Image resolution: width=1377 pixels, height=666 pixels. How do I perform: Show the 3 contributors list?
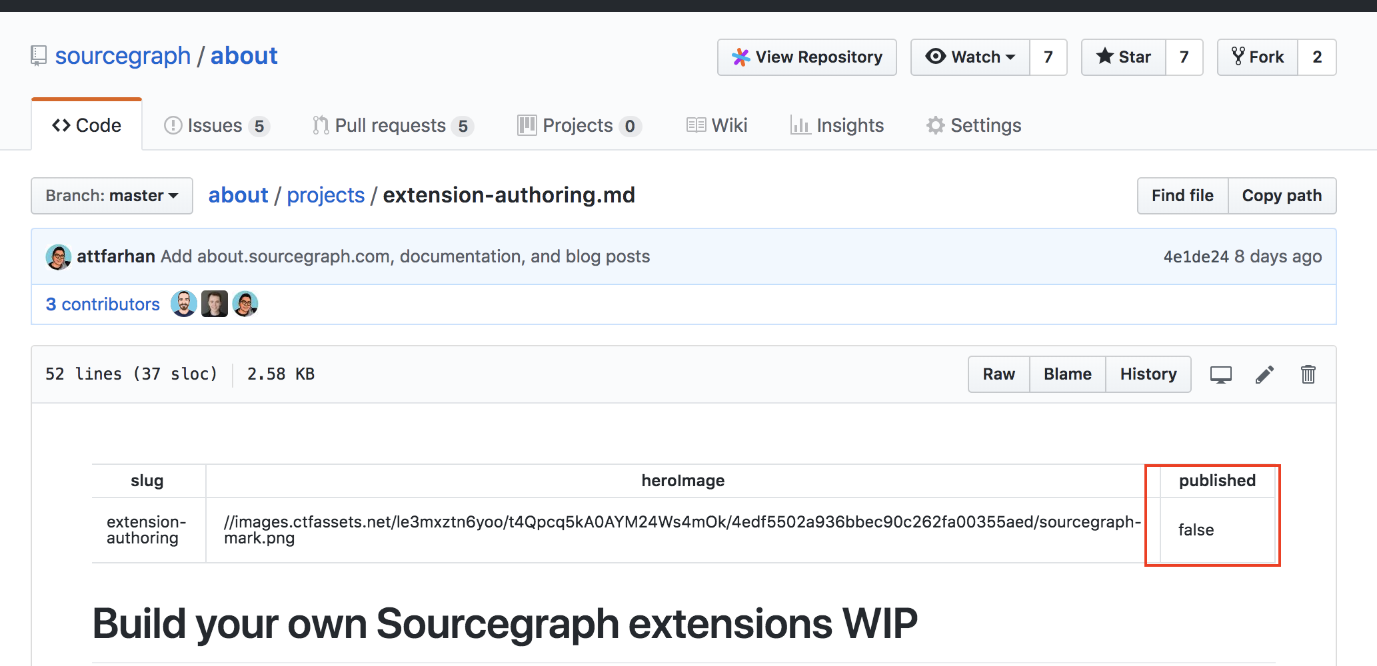point(103,304)
